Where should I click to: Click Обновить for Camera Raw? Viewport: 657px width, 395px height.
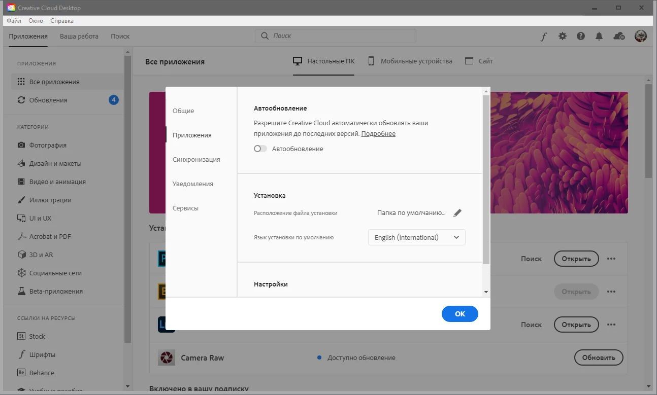(x=599, y=357)
